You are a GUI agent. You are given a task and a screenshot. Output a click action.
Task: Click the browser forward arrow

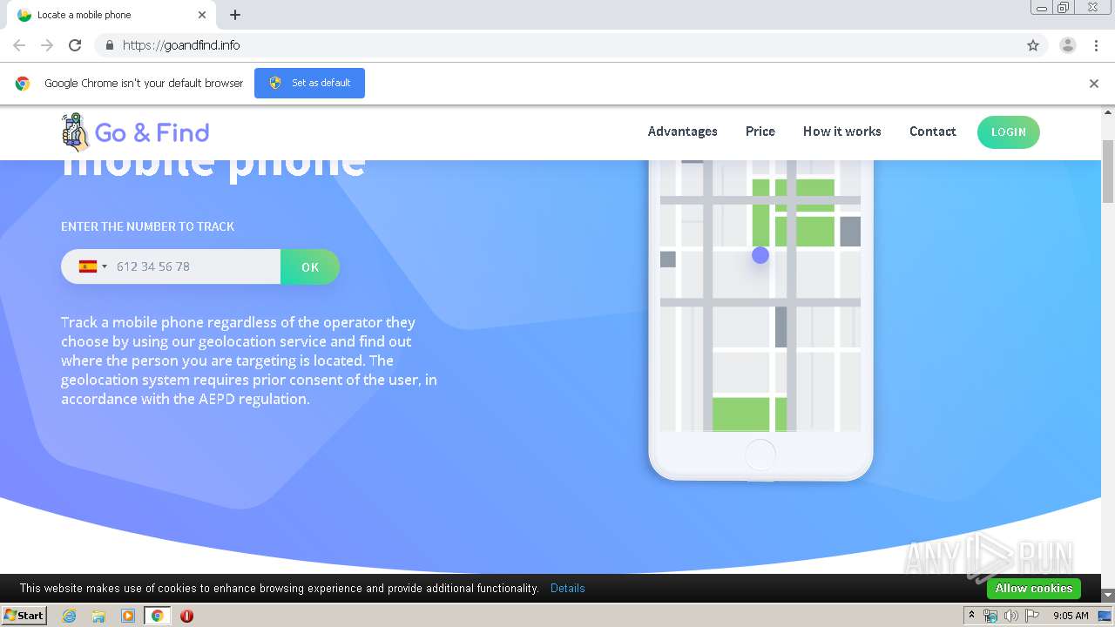[47, 45]
